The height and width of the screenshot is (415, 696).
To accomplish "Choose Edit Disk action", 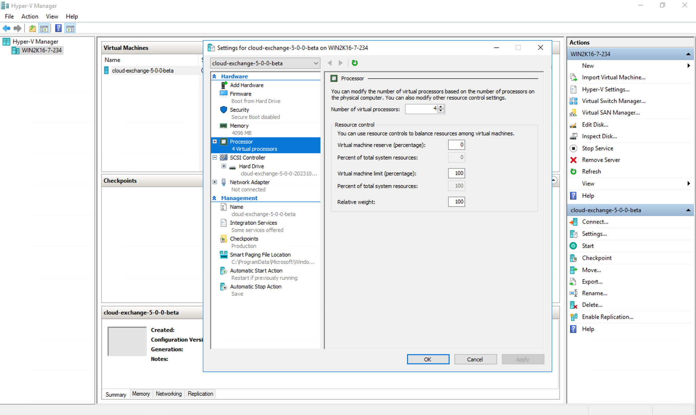I will 595,125.
